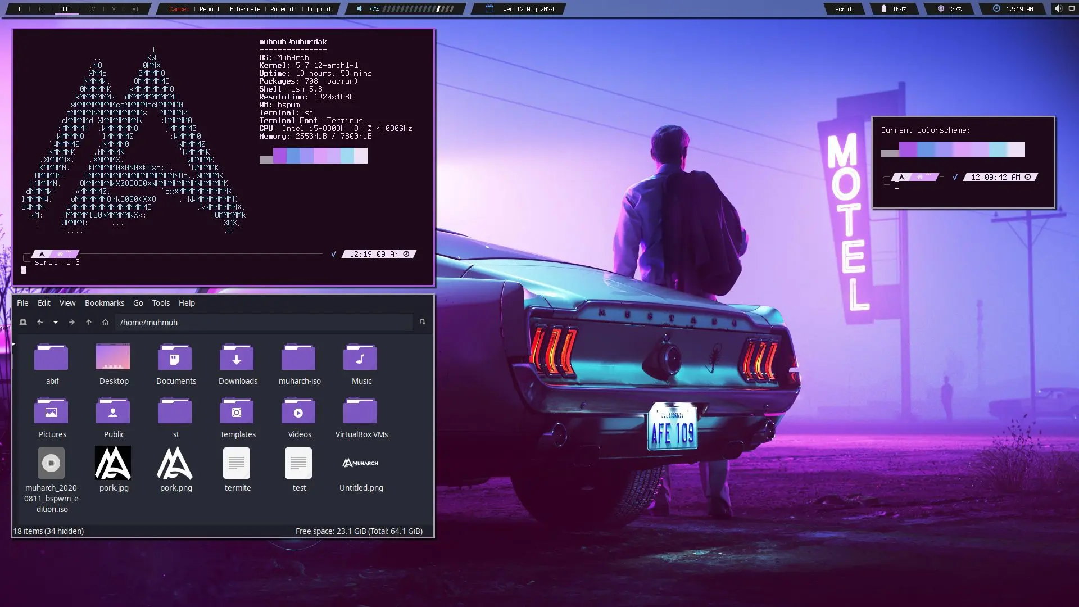Click Log out in the top bar

(x=319, y=9)
